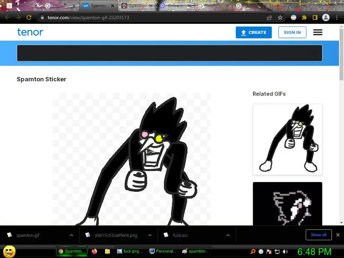Viewport: 344px width, 258px height.
Task: Switch to the fuck.png taskbar window
Action: pos(130,251)
